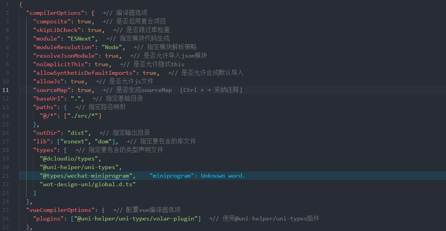Click line number 27 in the gutter
Image resolution: width=446 pixels, height=231 pixels.
tap(6, 227)
